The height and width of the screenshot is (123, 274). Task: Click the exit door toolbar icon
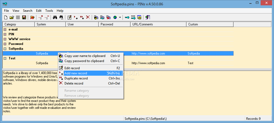(x=148, y=17)
